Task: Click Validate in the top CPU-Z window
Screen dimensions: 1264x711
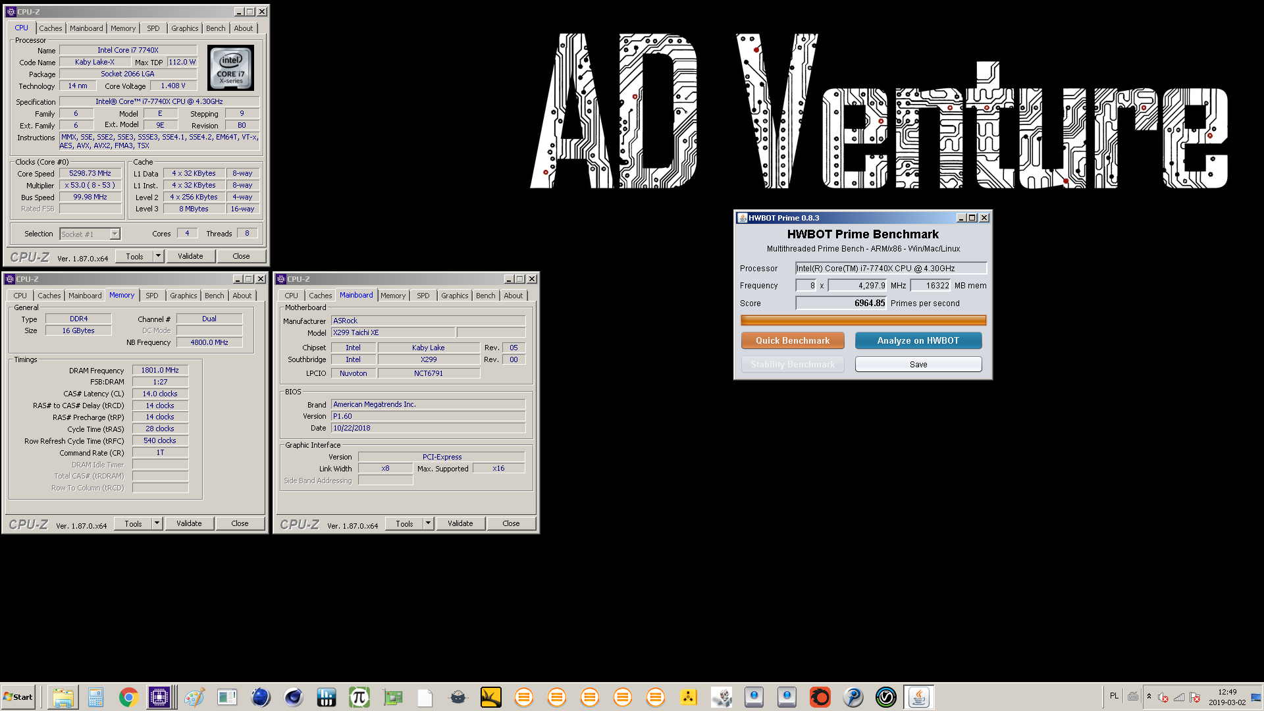Action: point(190,256)
